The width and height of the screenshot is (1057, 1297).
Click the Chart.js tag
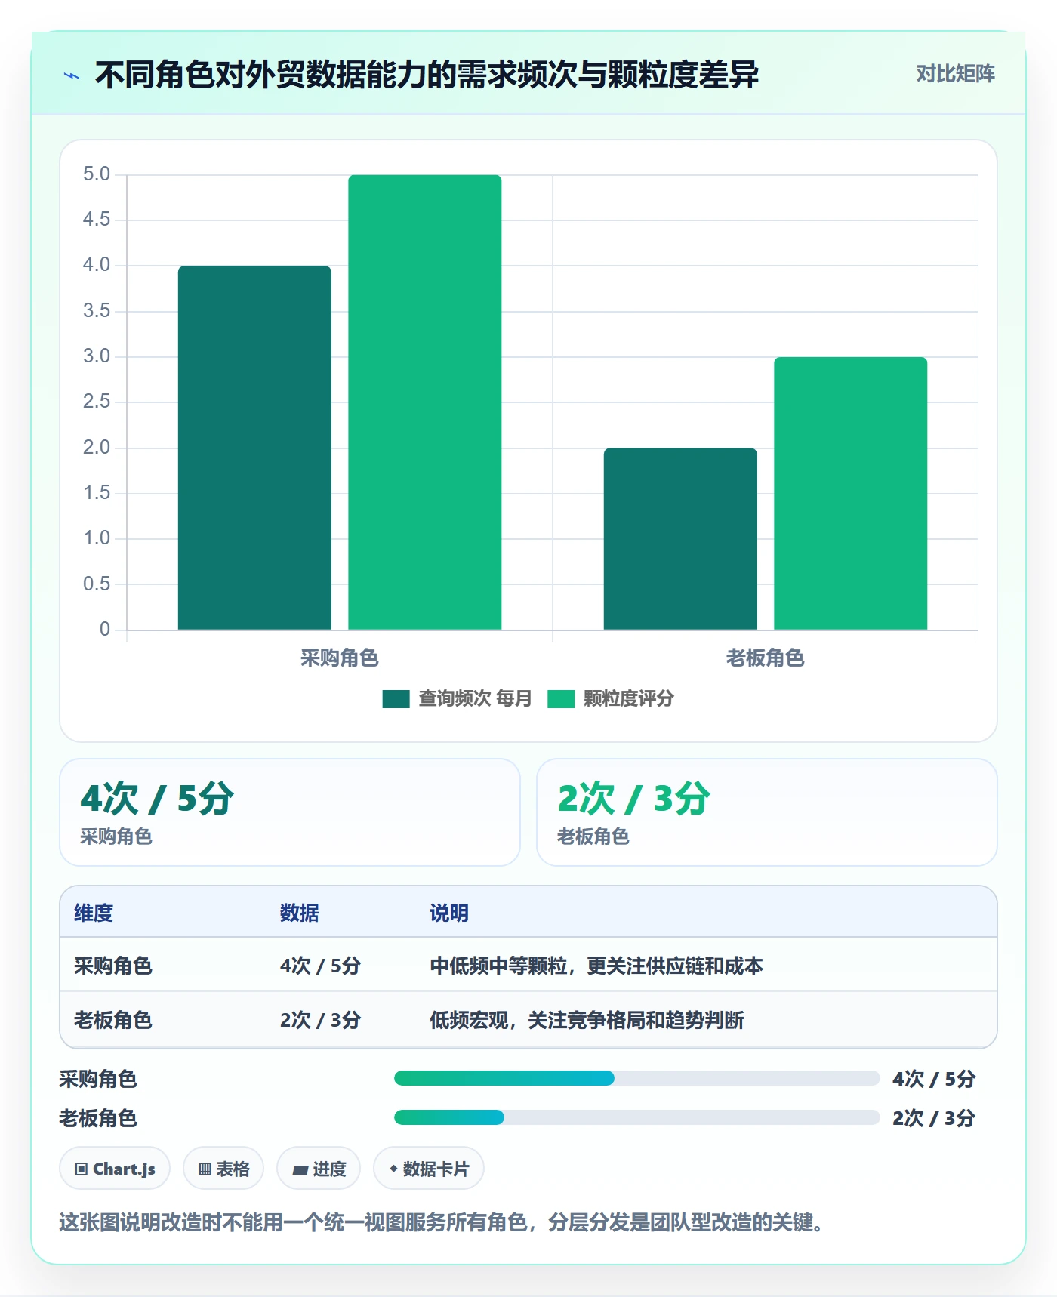[x=115, y=1169]
